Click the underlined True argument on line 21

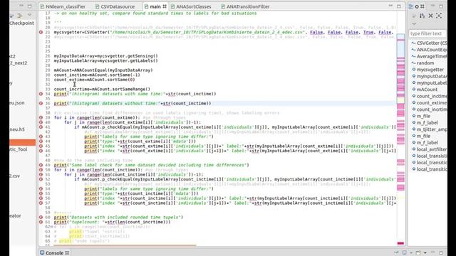tap(368, 32)
